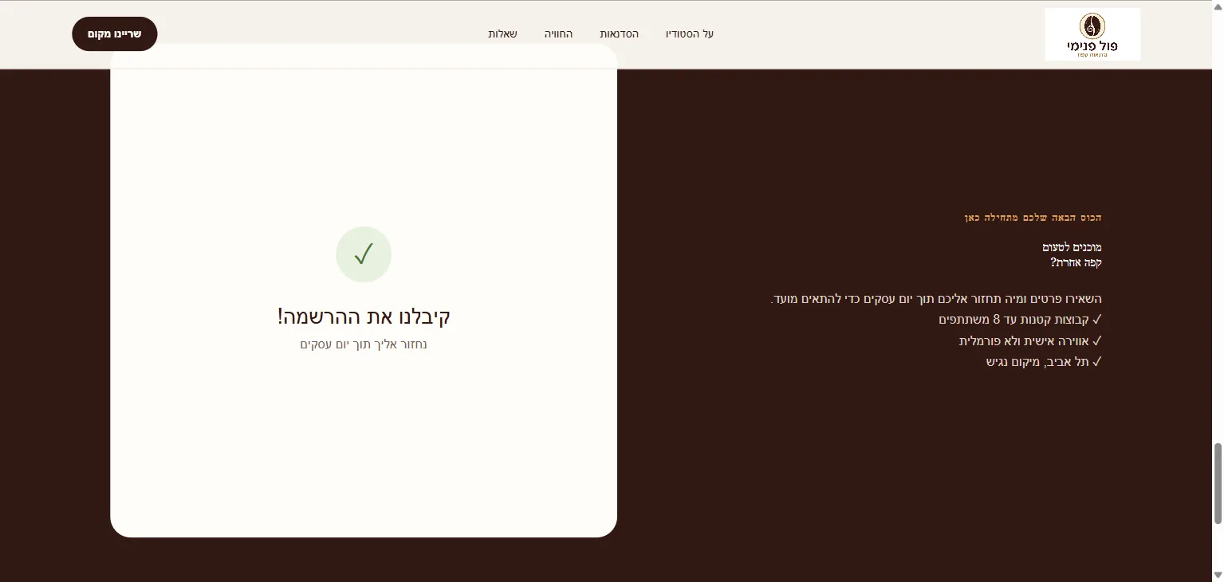Click the green checkmark success icon
This screenshot has height=582, width=1224.
364,254
